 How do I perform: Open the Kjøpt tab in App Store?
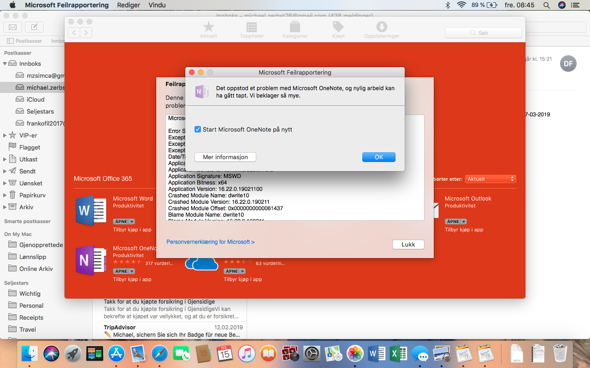[x=338, y=29]
